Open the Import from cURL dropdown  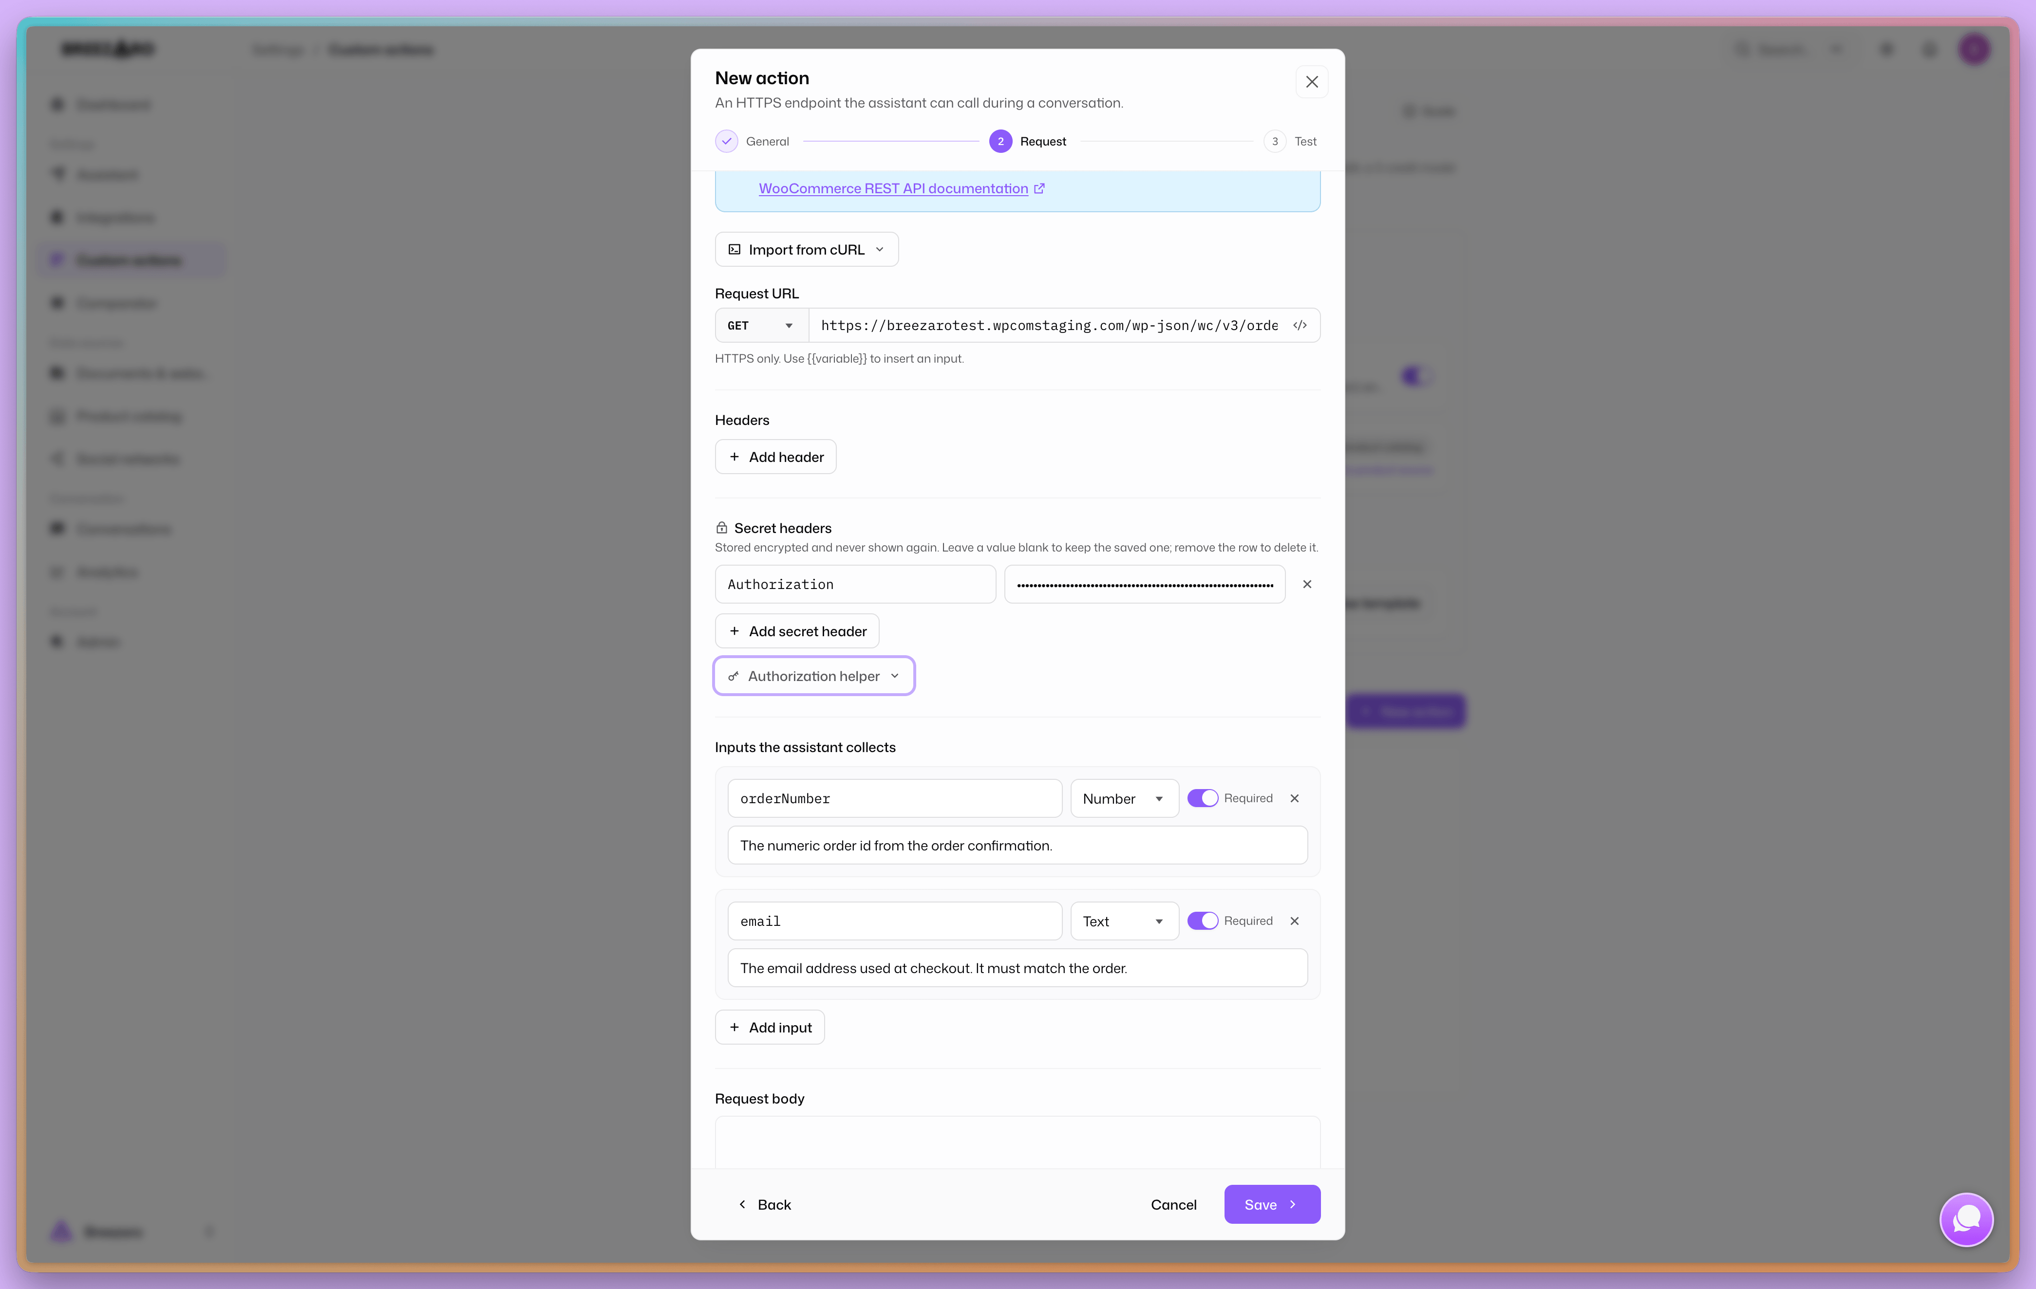tap(807, 249)
